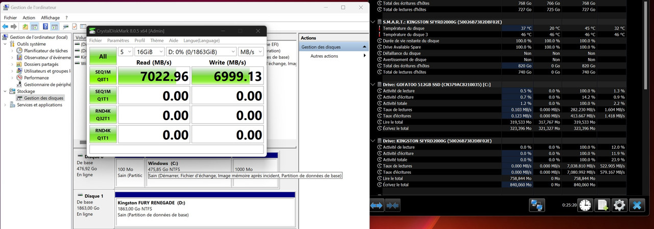
Task: Select root Gestion de l'ordinateur (local) node
Action: [x=38, y=37]
